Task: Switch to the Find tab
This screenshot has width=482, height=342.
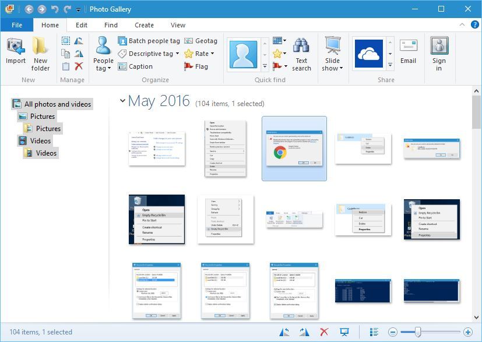Action: pyautogui.click(x=111, y=25)
